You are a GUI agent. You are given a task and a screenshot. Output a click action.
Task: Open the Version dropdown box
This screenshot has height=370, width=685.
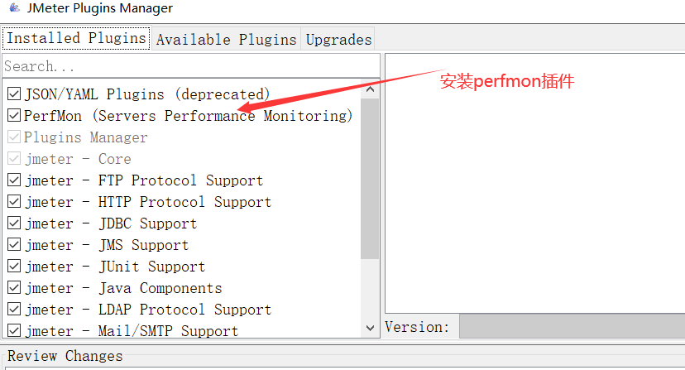[x=571, y=326]
